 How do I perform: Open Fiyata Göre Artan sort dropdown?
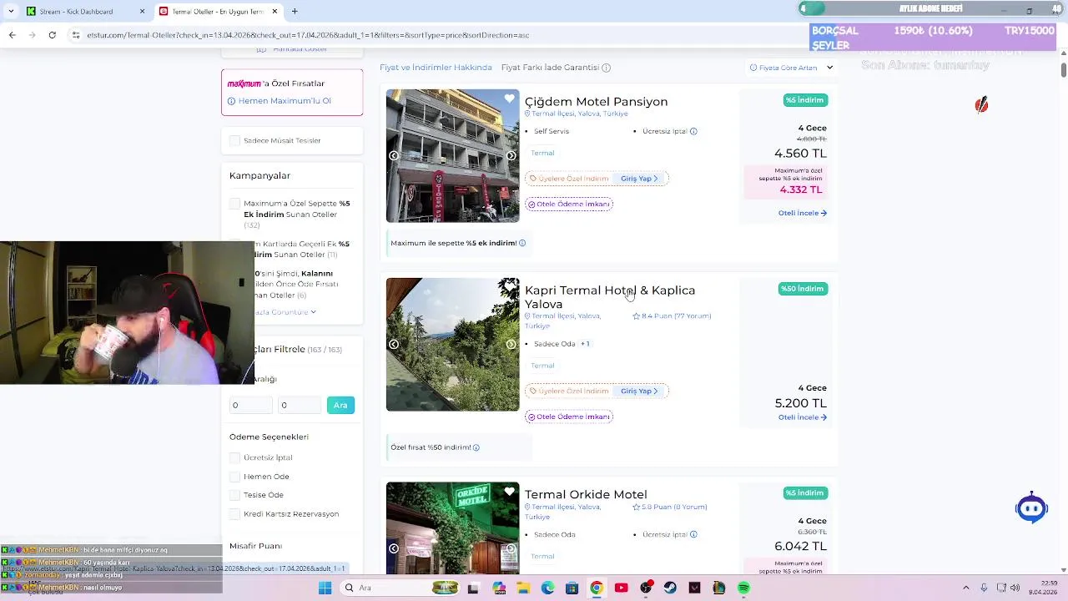[791, 68]
